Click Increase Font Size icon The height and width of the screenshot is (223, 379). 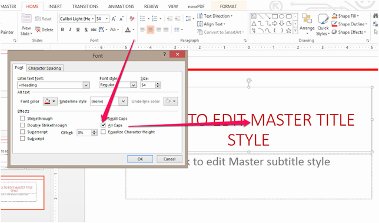tap(114, 19)
